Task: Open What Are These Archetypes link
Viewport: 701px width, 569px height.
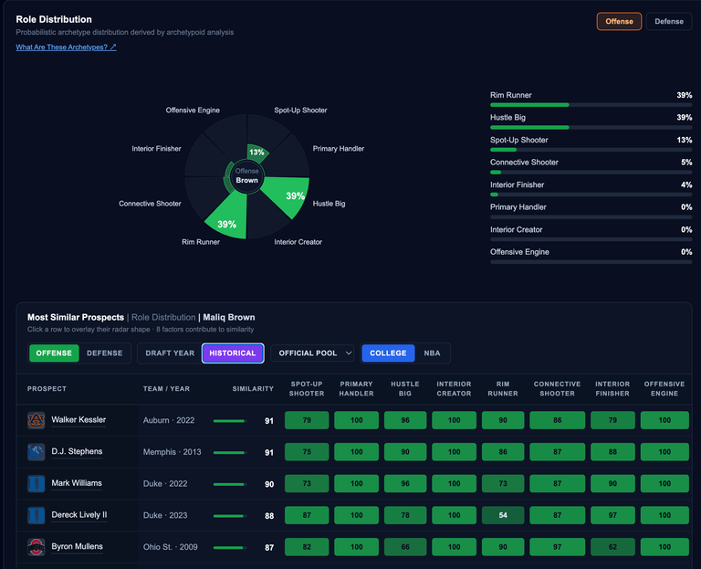Action: (x=66, y=47)
